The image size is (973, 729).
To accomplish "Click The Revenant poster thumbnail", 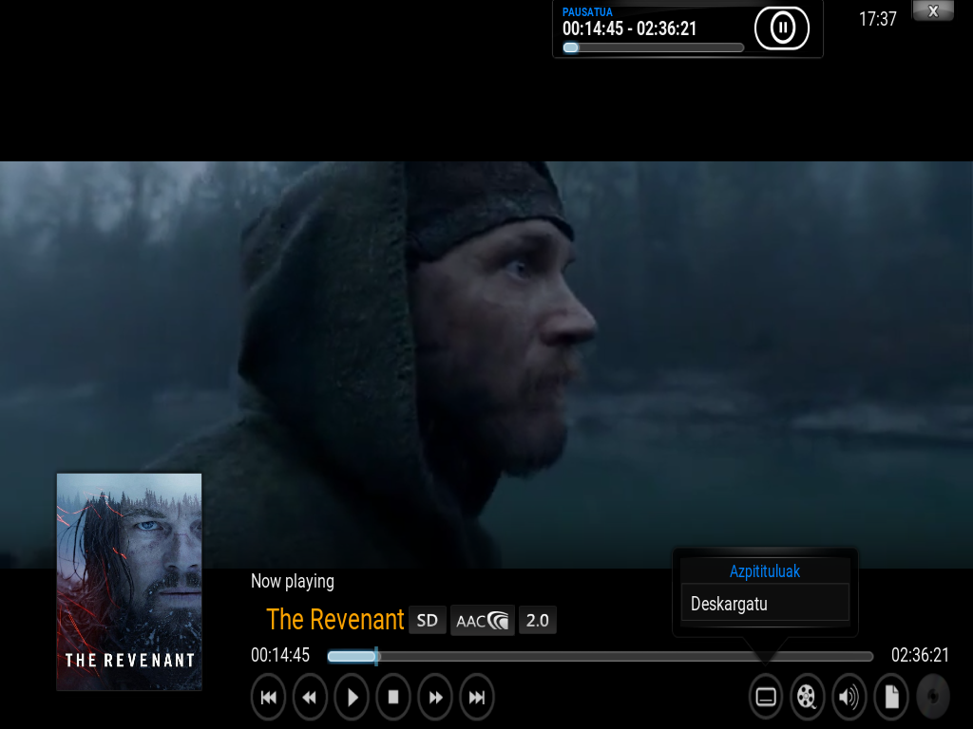I will [129, 581].
